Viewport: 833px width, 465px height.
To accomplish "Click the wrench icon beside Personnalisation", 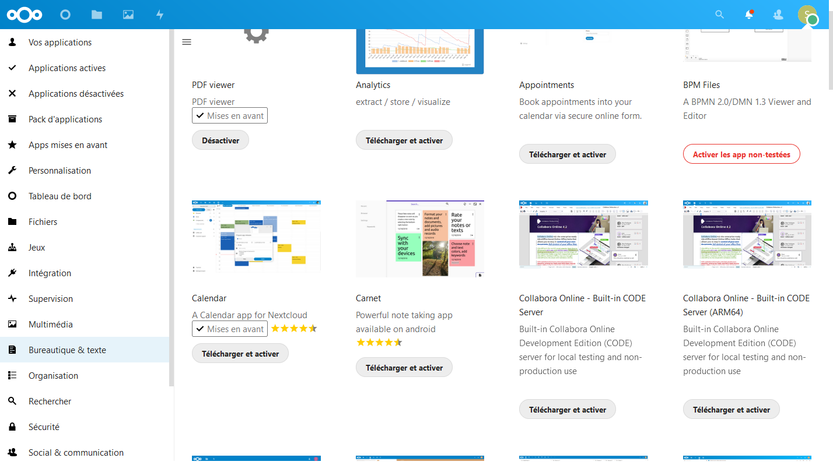I will point(12,170).
